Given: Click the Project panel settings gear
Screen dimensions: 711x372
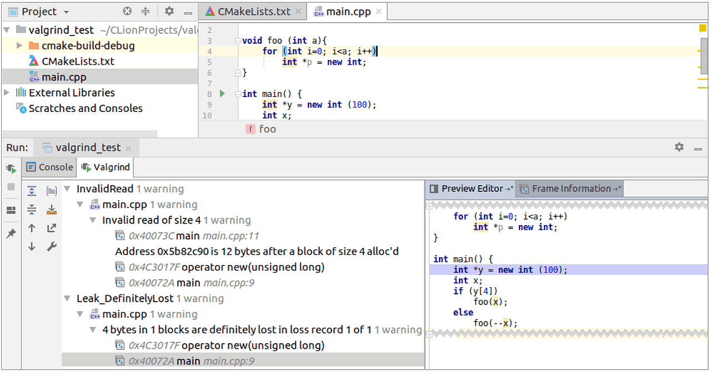Looking at the screenshot, I should 169,11.
